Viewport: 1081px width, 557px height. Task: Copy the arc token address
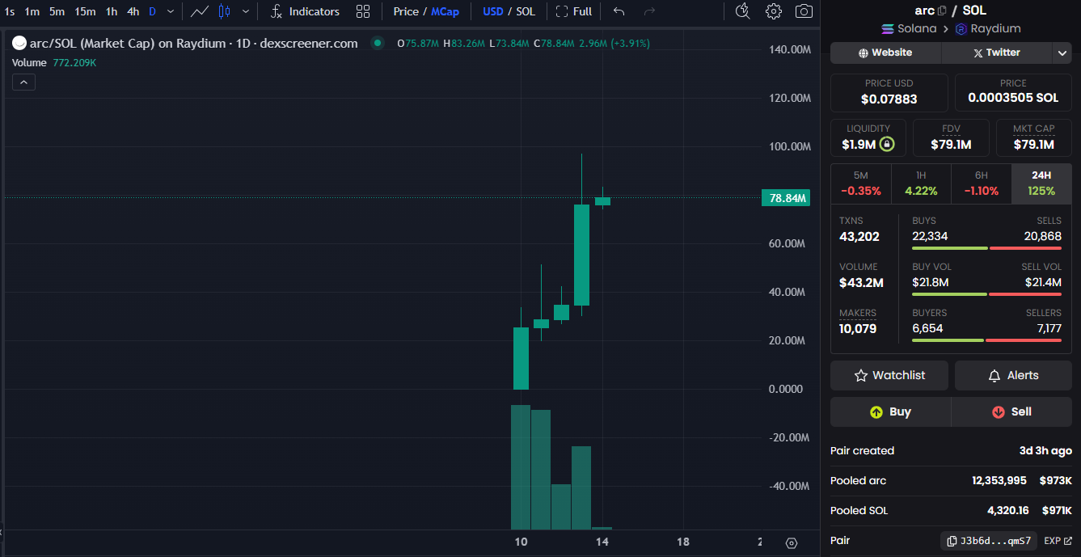pyautogui.click(x=942, y=11)
